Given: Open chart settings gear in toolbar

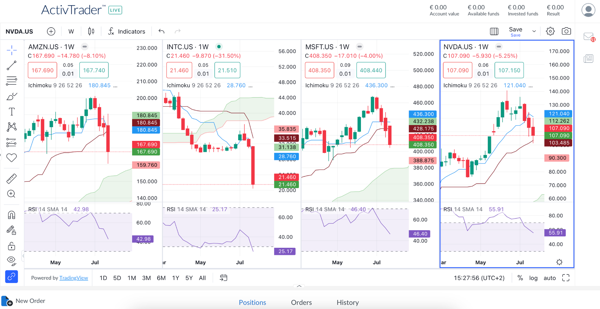Looking at the screenshot, I should [550, 31].
